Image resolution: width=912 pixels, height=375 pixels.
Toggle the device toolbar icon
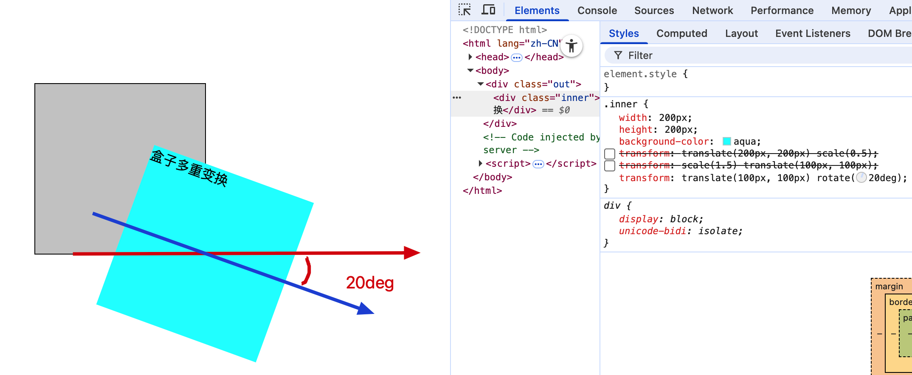click(489, 10)
